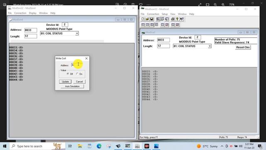Click the ModScan32 Device Id field

[x=198, y=37]
